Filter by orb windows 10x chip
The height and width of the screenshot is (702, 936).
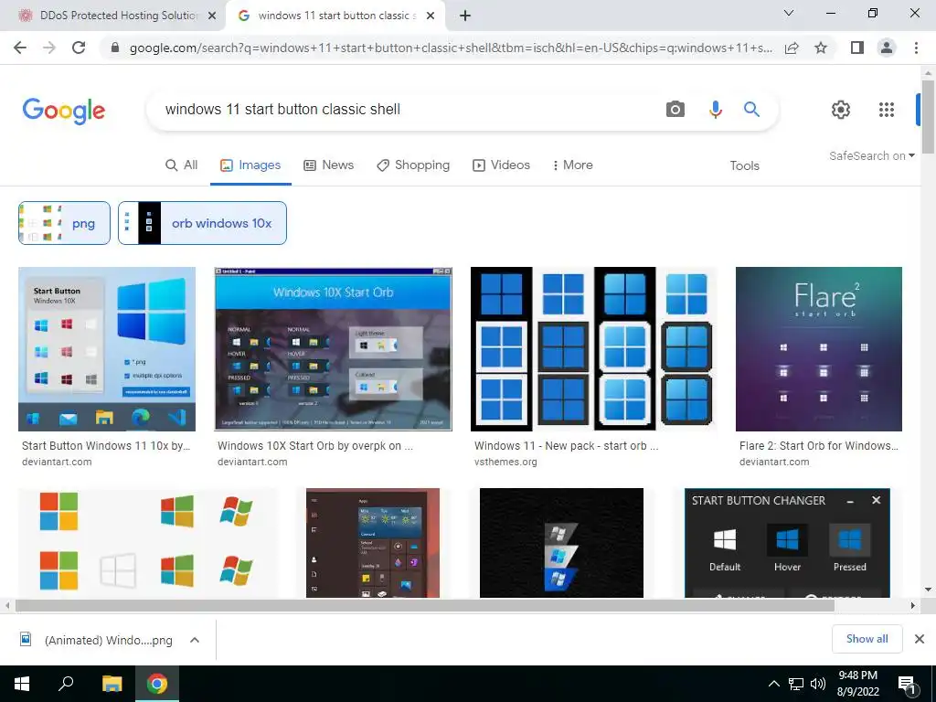pos(202,223)
